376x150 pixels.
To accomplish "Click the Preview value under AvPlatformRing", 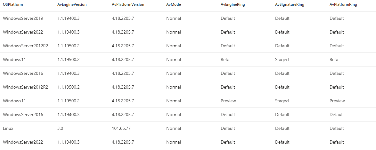I will tap(337, 101).
